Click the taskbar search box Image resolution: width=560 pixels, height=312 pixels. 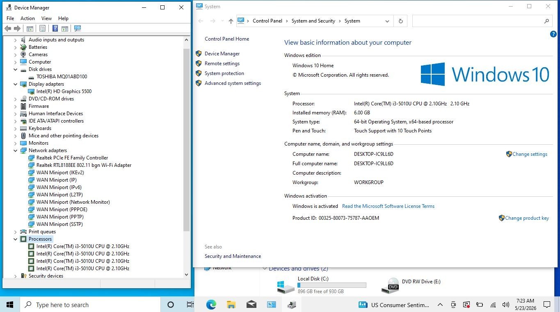pos(90,305)
